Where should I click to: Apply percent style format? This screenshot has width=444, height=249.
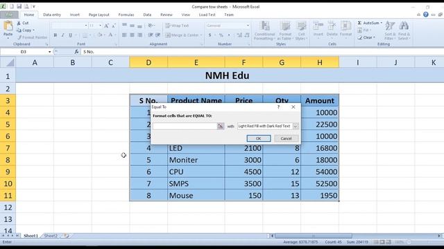pyautogui.click(x=221, y=35)
